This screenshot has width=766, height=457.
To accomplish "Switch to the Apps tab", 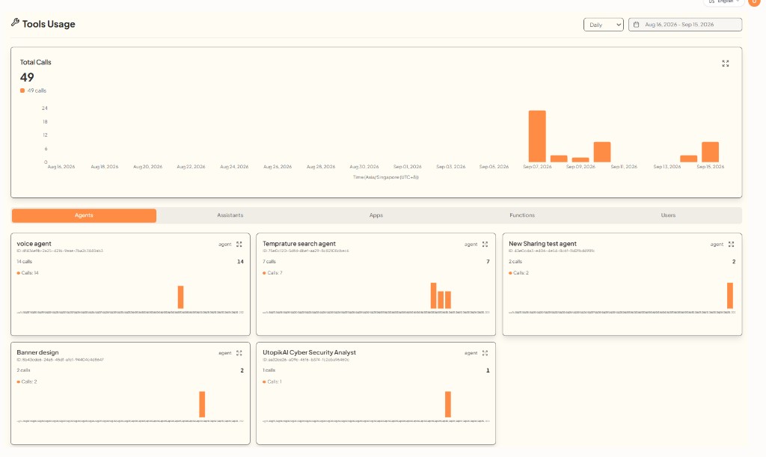I will pyautogui.click(x=376, y=215).
